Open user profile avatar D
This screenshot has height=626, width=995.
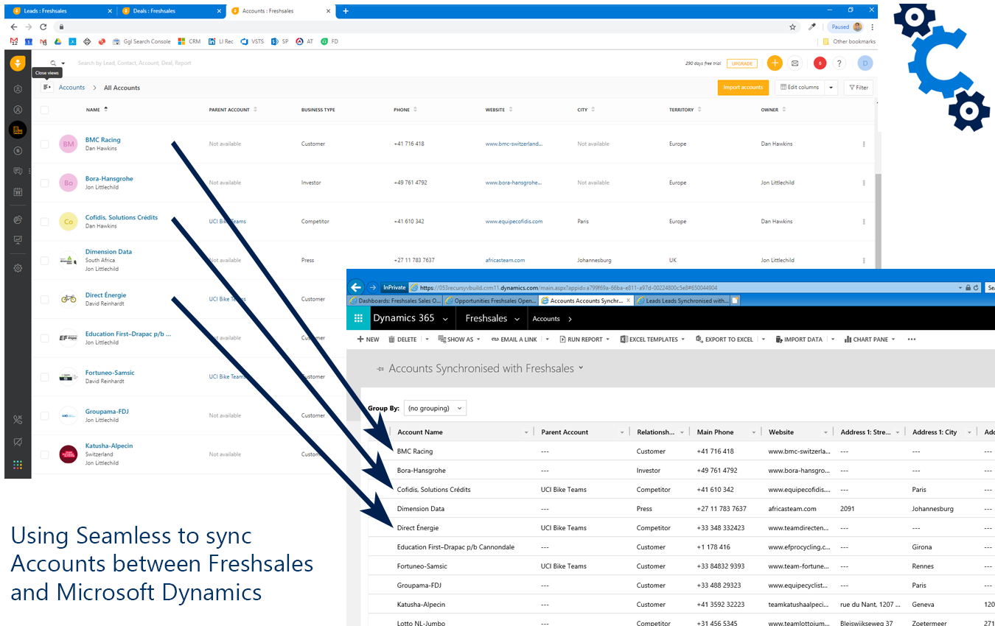[x=865, y=63]
